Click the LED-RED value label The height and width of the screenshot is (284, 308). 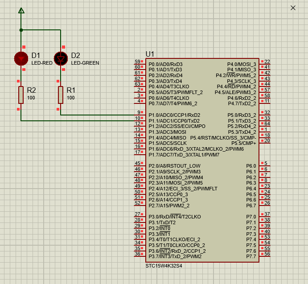[42, 63]
